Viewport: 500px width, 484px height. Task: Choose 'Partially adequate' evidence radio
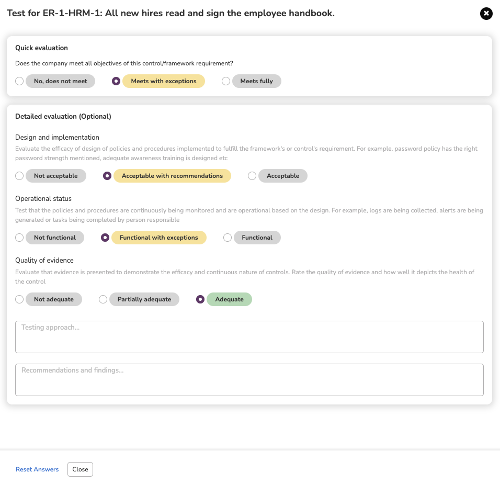point(103,299)
